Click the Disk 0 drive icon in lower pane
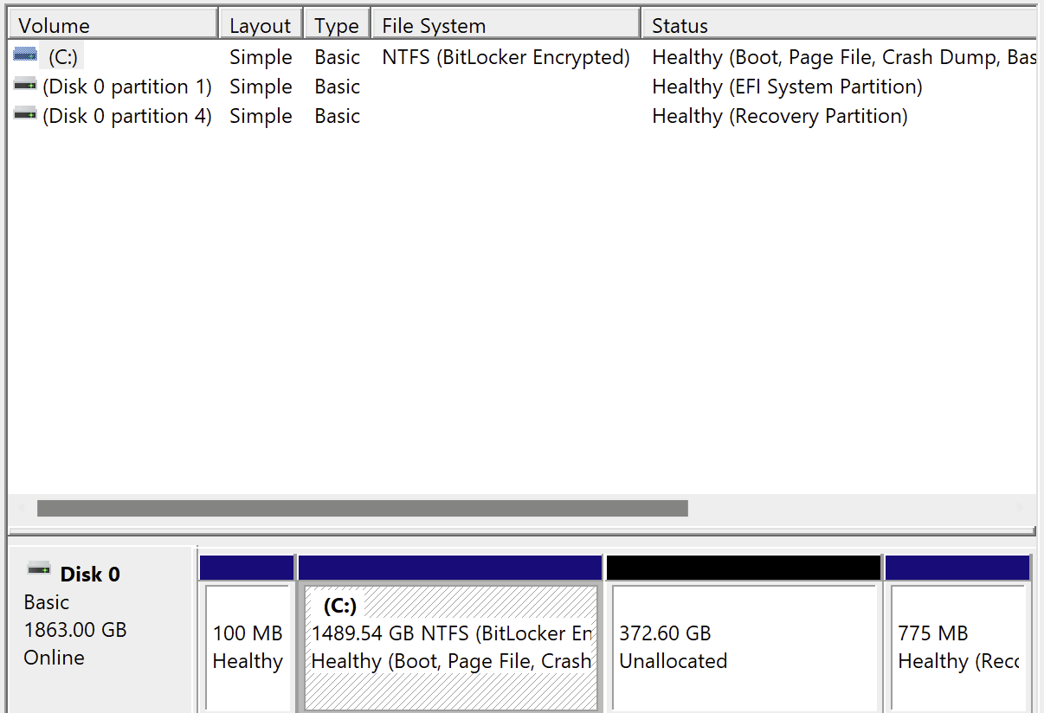This screenshot has width=1044, height=713. [39, 569]
